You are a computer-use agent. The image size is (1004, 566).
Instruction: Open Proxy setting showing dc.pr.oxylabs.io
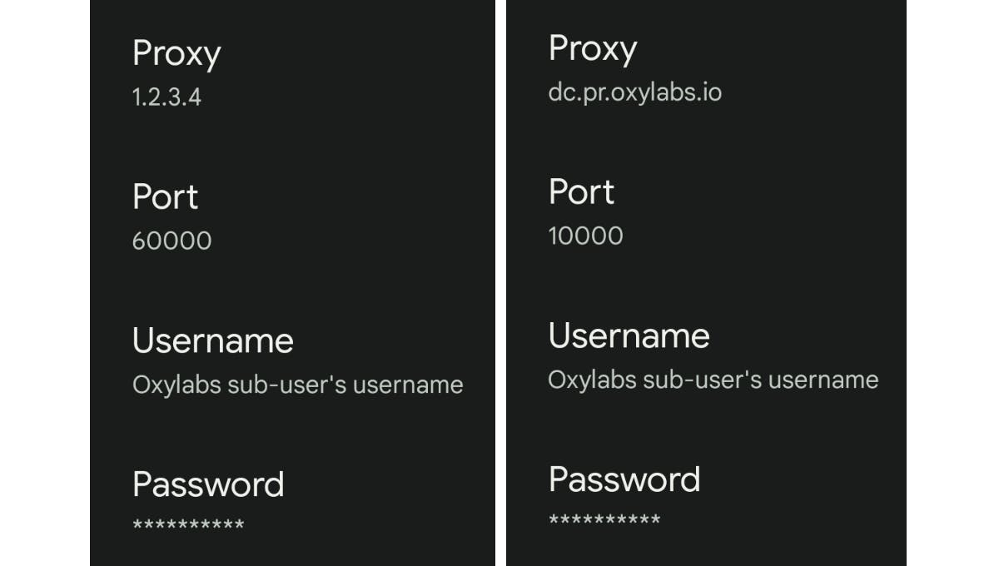592,48
